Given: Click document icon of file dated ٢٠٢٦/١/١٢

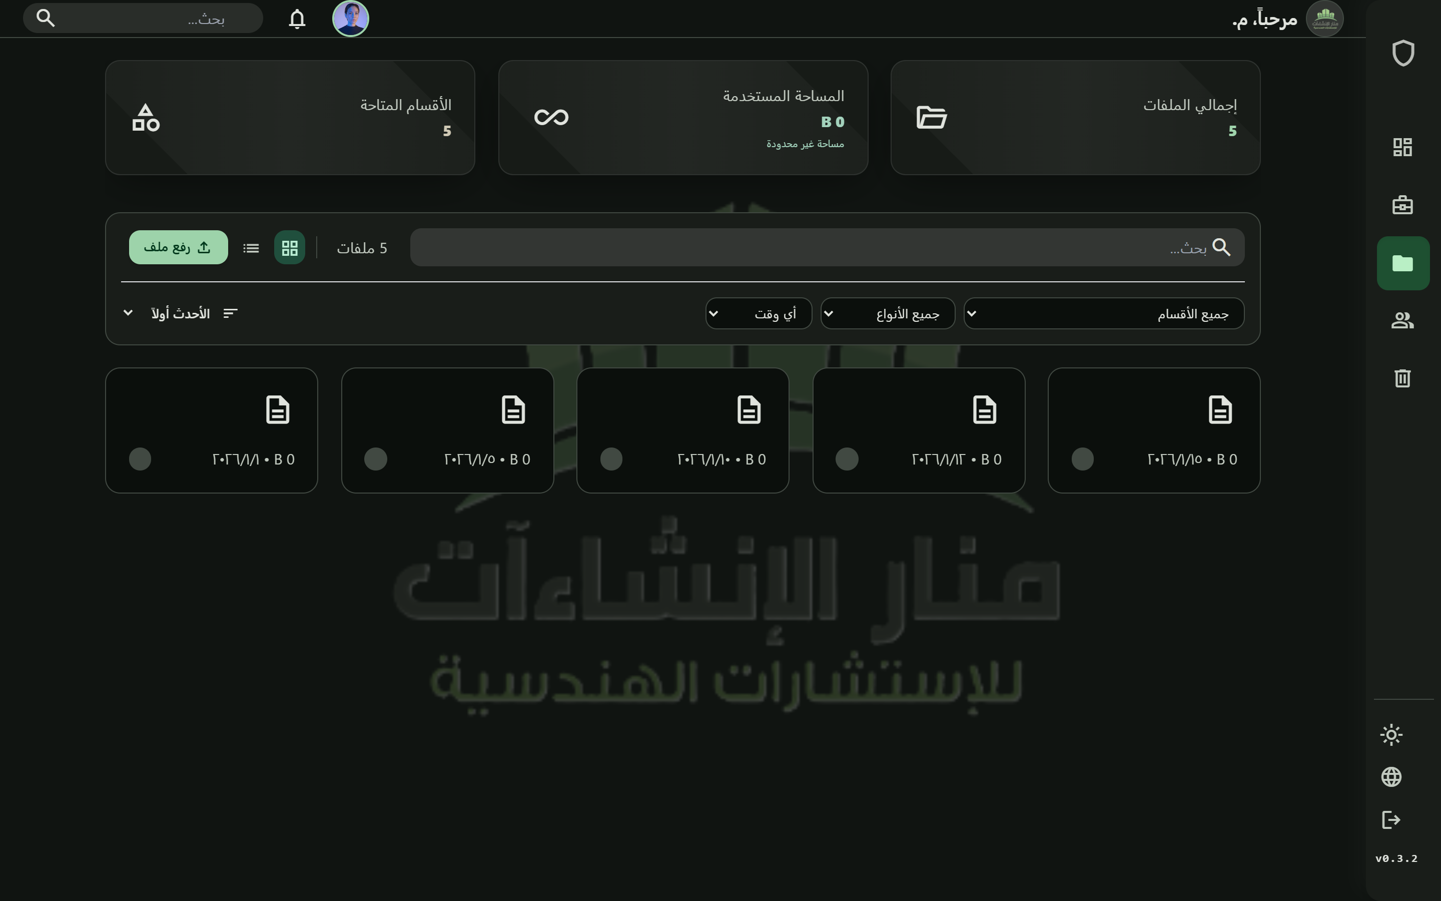Looking at the screenshot, I should coord(984,410).
